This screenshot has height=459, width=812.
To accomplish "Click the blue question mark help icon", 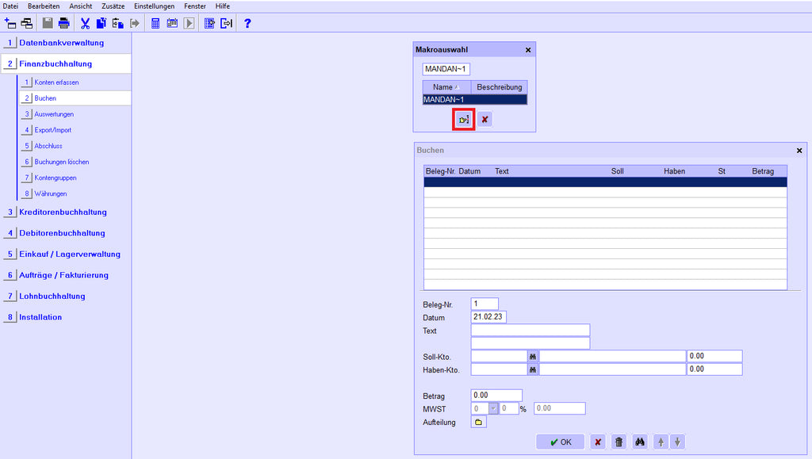I will (x=247, y=23).
